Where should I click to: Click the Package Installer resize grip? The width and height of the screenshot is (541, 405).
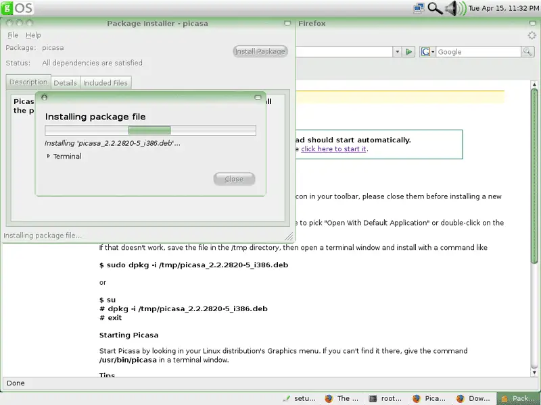pyautogui.click(x=289, y=236)
